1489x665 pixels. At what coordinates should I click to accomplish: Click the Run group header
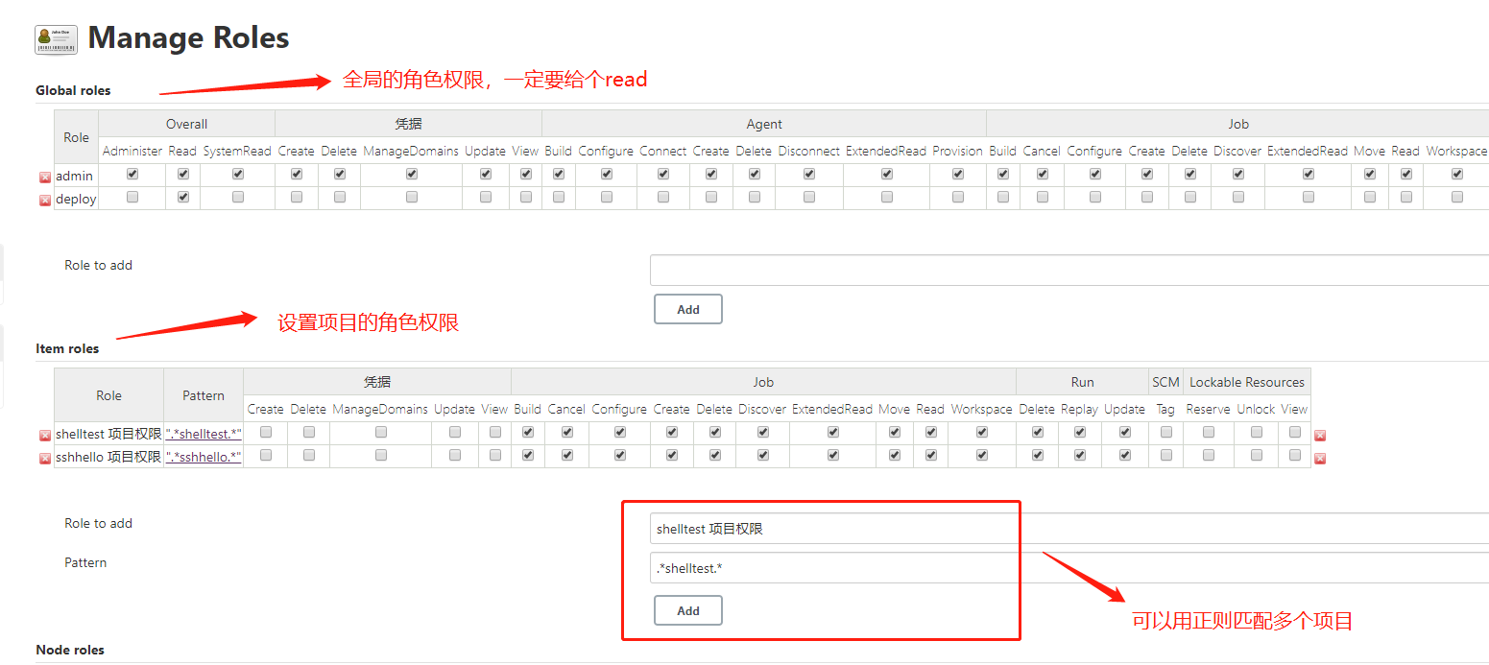(x=1082, y=382)
